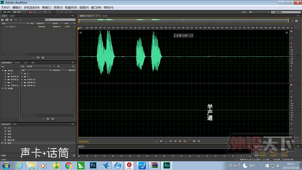Switch to Waveform (波形) editor view
This screenshot has height=170, width=302.
(7, 12)
